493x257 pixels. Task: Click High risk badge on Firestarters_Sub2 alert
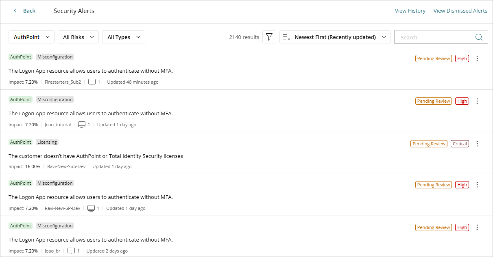pos(462,58)
